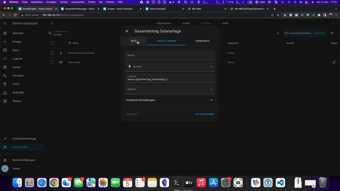Viewport: 340px width, 191px height.
Task: Reload the page in Chrome
Action: [x=15, y=15]
